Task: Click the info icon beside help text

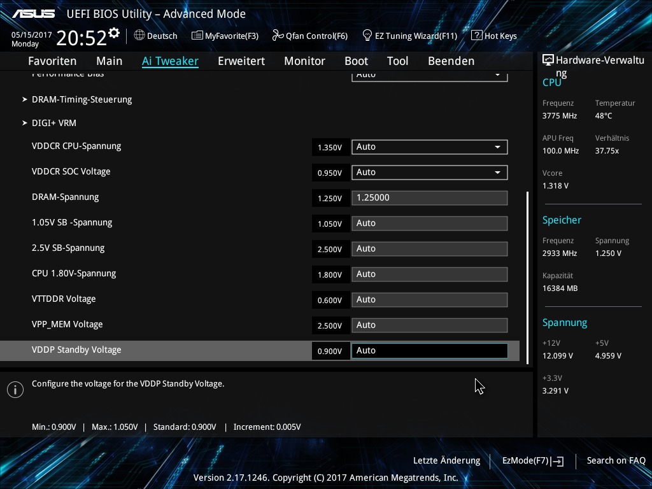Action: pos(15,390)
